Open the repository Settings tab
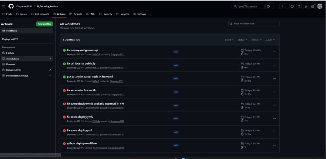326x159 pixels. pos(139,14)
